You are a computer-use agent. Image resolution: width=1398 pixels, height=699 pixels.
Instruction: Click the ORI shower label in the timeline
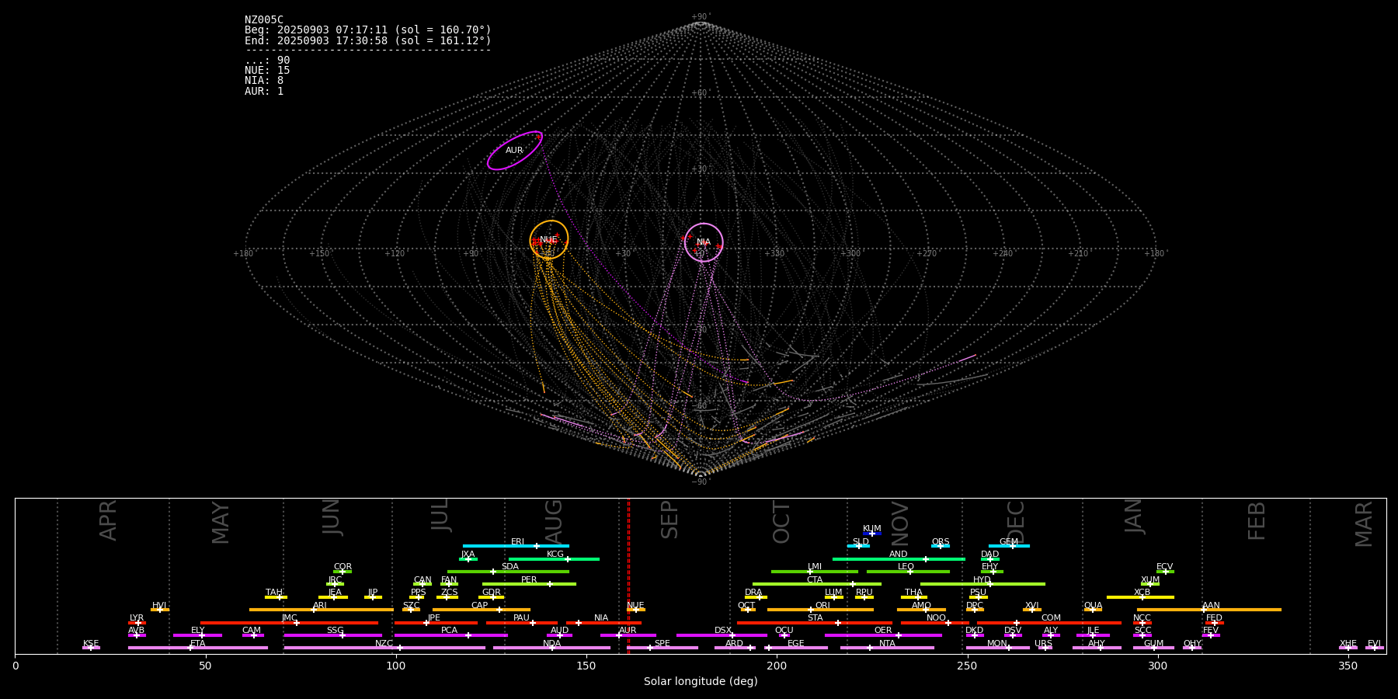pos(822,606)
